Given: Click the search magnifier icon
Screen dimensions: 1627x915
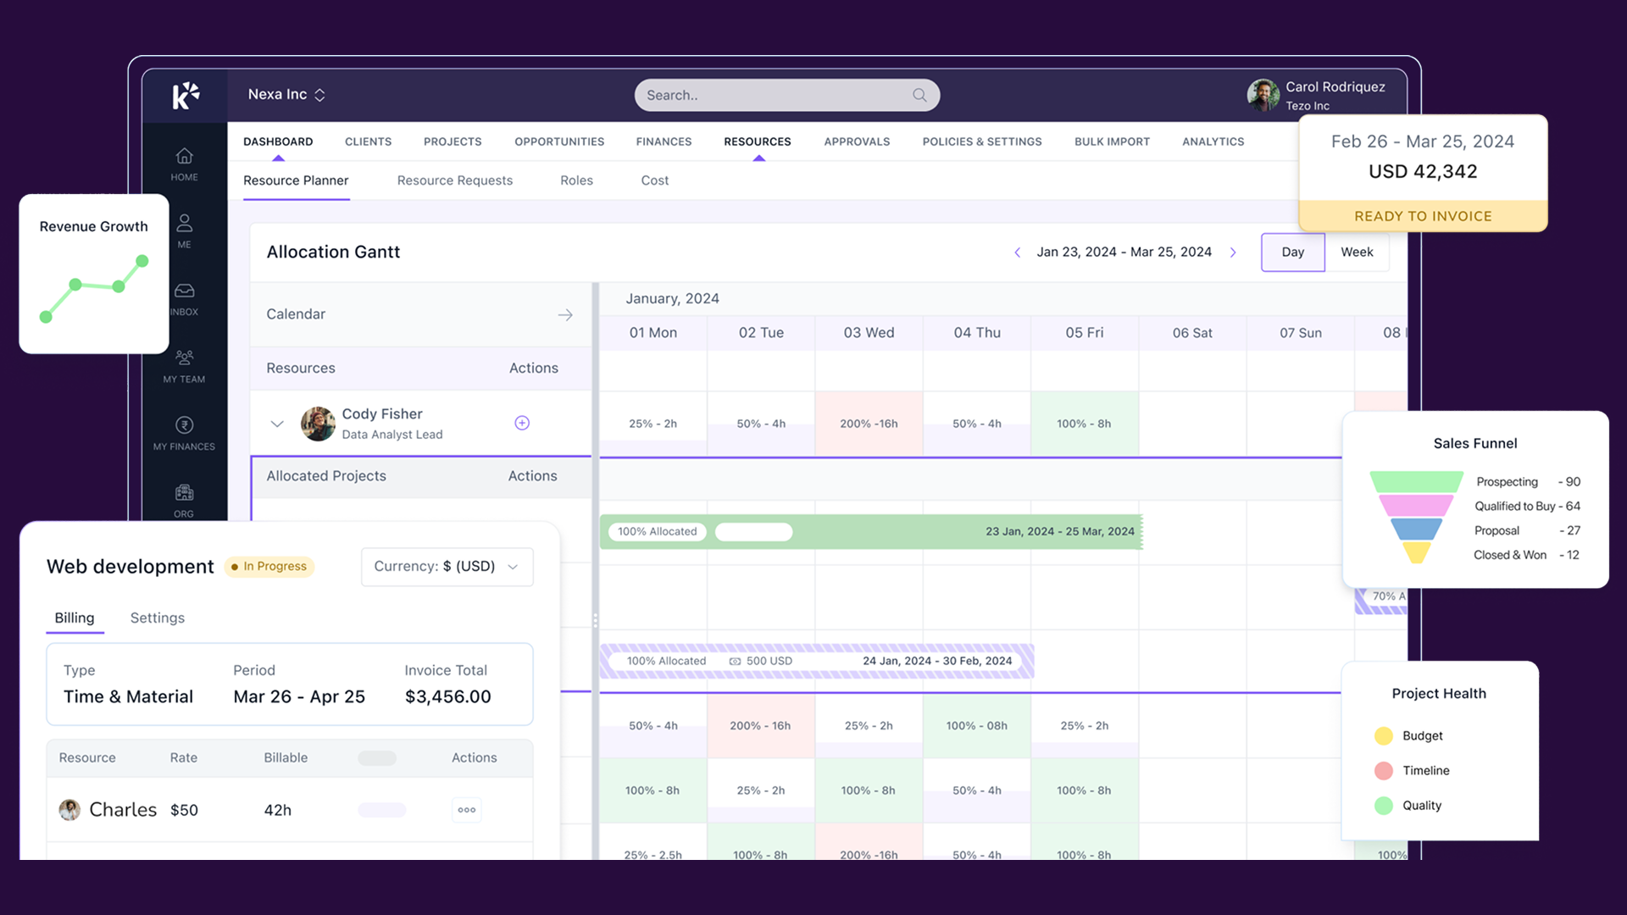Looking at the screenshot, I should pos(919,95).
